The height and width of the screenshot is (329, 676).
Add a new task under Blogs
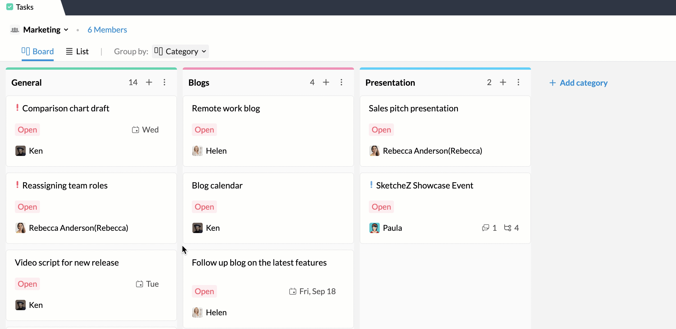point(326,82)
